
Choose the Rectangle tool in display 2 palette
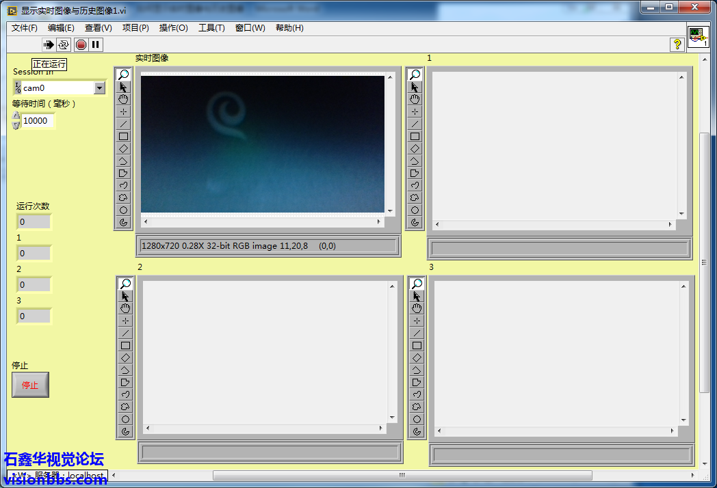coord(125,346)
